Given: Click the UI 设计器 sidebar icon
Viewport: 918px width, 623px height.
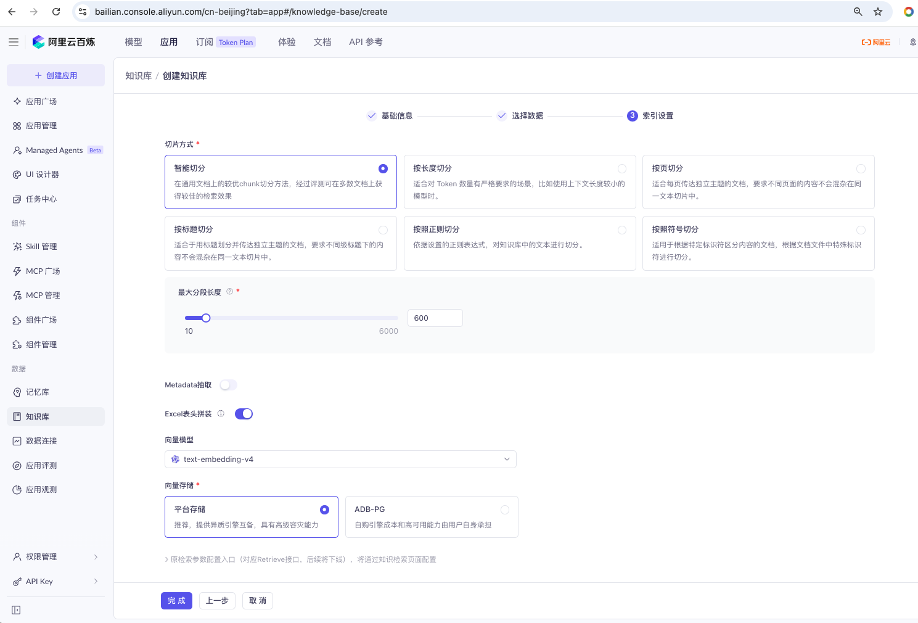Looking at the screenshot, I should [x=17, y=175].
